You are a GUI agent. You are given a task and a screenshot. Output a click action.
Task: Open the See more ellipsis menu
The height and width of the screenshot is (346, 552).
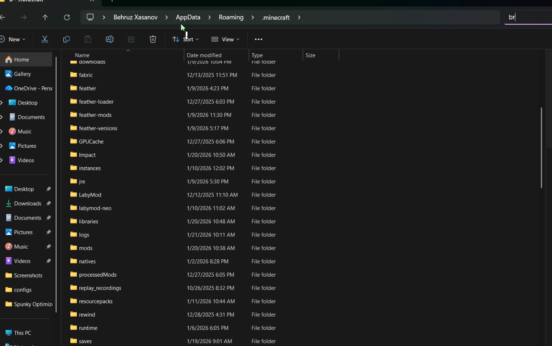tap(258, 39)
